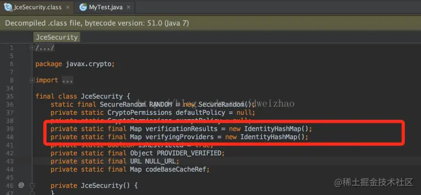The image size is (421, 195).
Task: Click the package javax.crypto line
Action: point(75,64)
